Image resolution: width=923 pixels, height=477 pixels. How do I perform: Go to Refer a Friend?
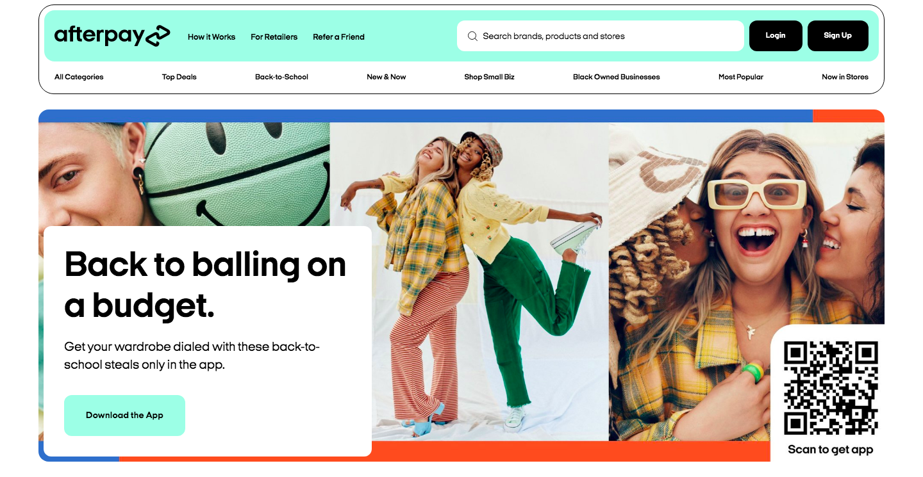point(338,37)
